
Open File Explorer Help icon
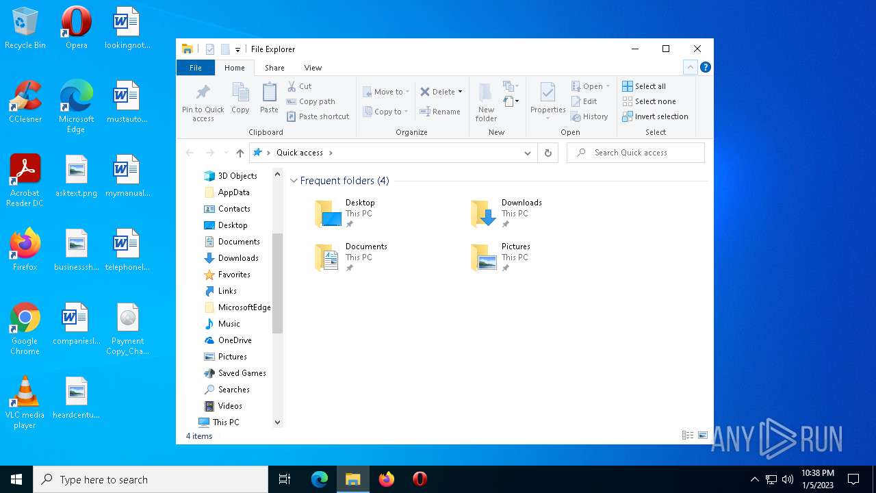coord(706,67)
